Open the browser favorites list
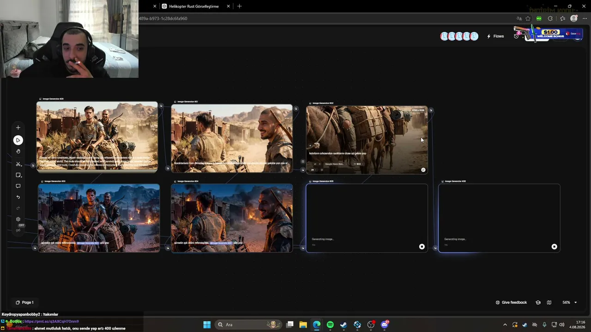 tap(562, 18)
